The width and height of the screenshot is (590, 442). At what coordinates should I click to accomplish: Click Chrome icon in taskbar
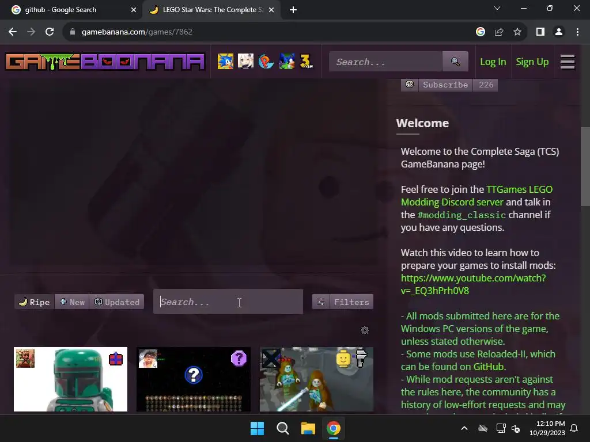tap(334, 428)
